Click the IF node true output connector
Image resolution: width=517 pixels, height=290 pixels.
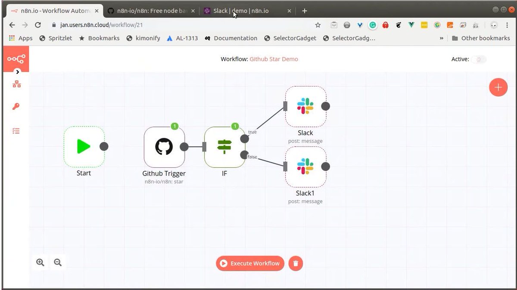click(x=244, y=139)
